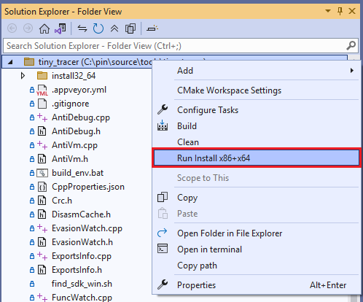Select find_sdk_win.sh script file
The width and height of the screenshot is (363, 302).
point(82,284)
